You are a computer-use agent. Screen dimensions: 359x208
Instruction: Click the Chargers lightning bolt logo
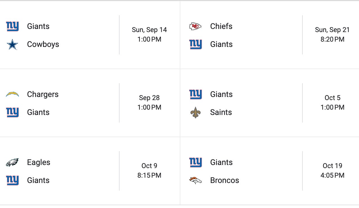pos(12,94)
